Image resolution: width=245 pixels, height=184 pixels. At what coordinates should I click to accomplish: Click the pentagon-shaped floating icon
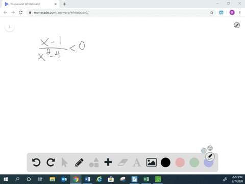point(210,148)
